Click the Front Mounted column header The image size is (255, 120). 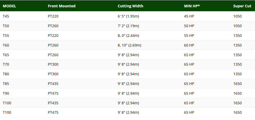pyautogui.click(x=62, y=6)
